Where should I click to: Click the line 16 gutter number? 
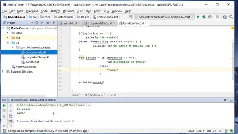pos(60,70)
